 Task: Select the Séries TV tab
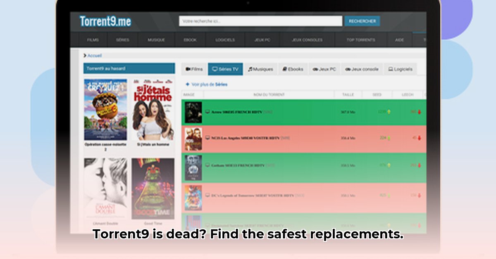225,69
